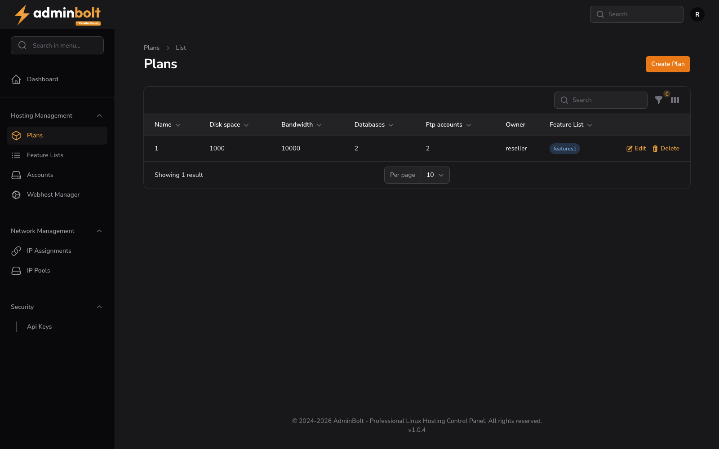
Task: Click Edit link label for plan 1
Action: pos(640,149)
